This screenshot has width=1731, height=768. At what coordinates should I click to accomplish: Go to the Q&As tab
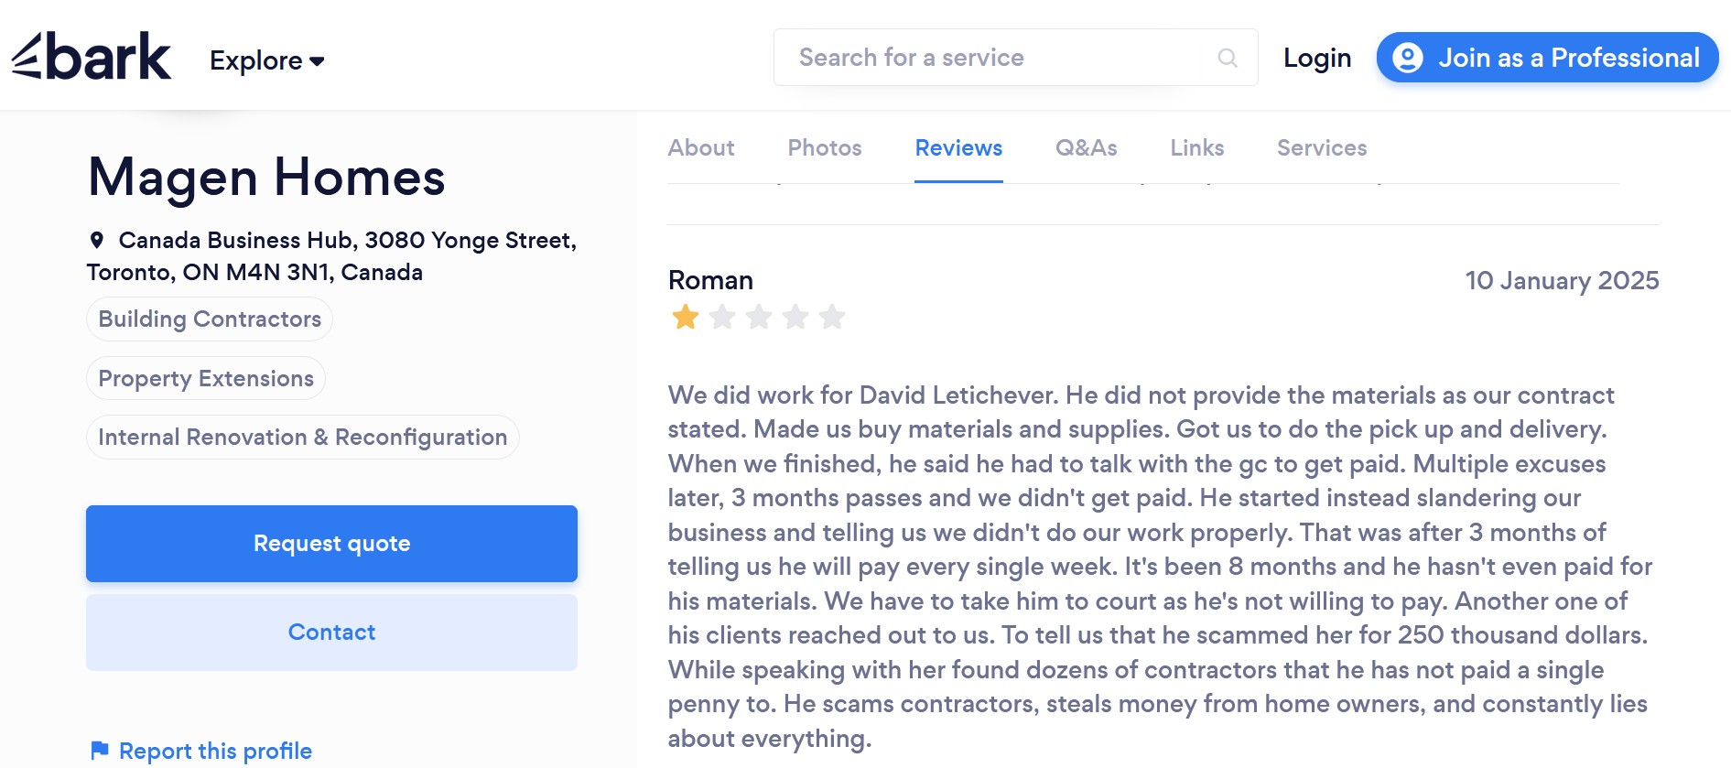[1086, 148]
